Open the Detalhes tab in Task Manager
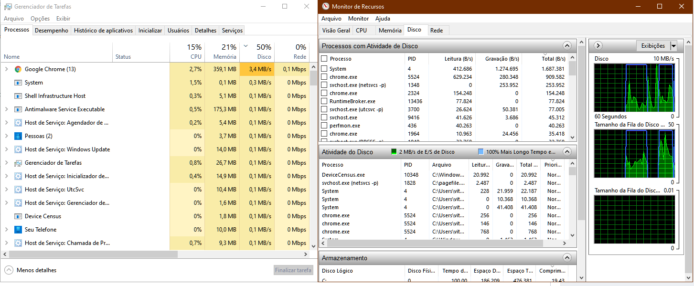This screenshot has width=694, height=286. coord(205,31)
